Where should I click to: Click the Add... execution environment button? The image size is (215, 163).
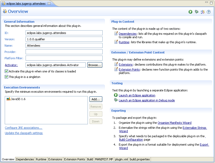[x=96, y=99]
